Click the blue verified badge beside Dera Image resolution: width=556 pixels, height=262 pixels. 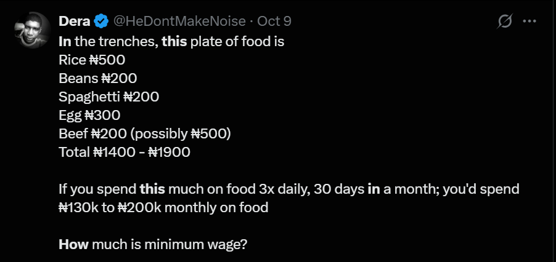pos(101,22)
